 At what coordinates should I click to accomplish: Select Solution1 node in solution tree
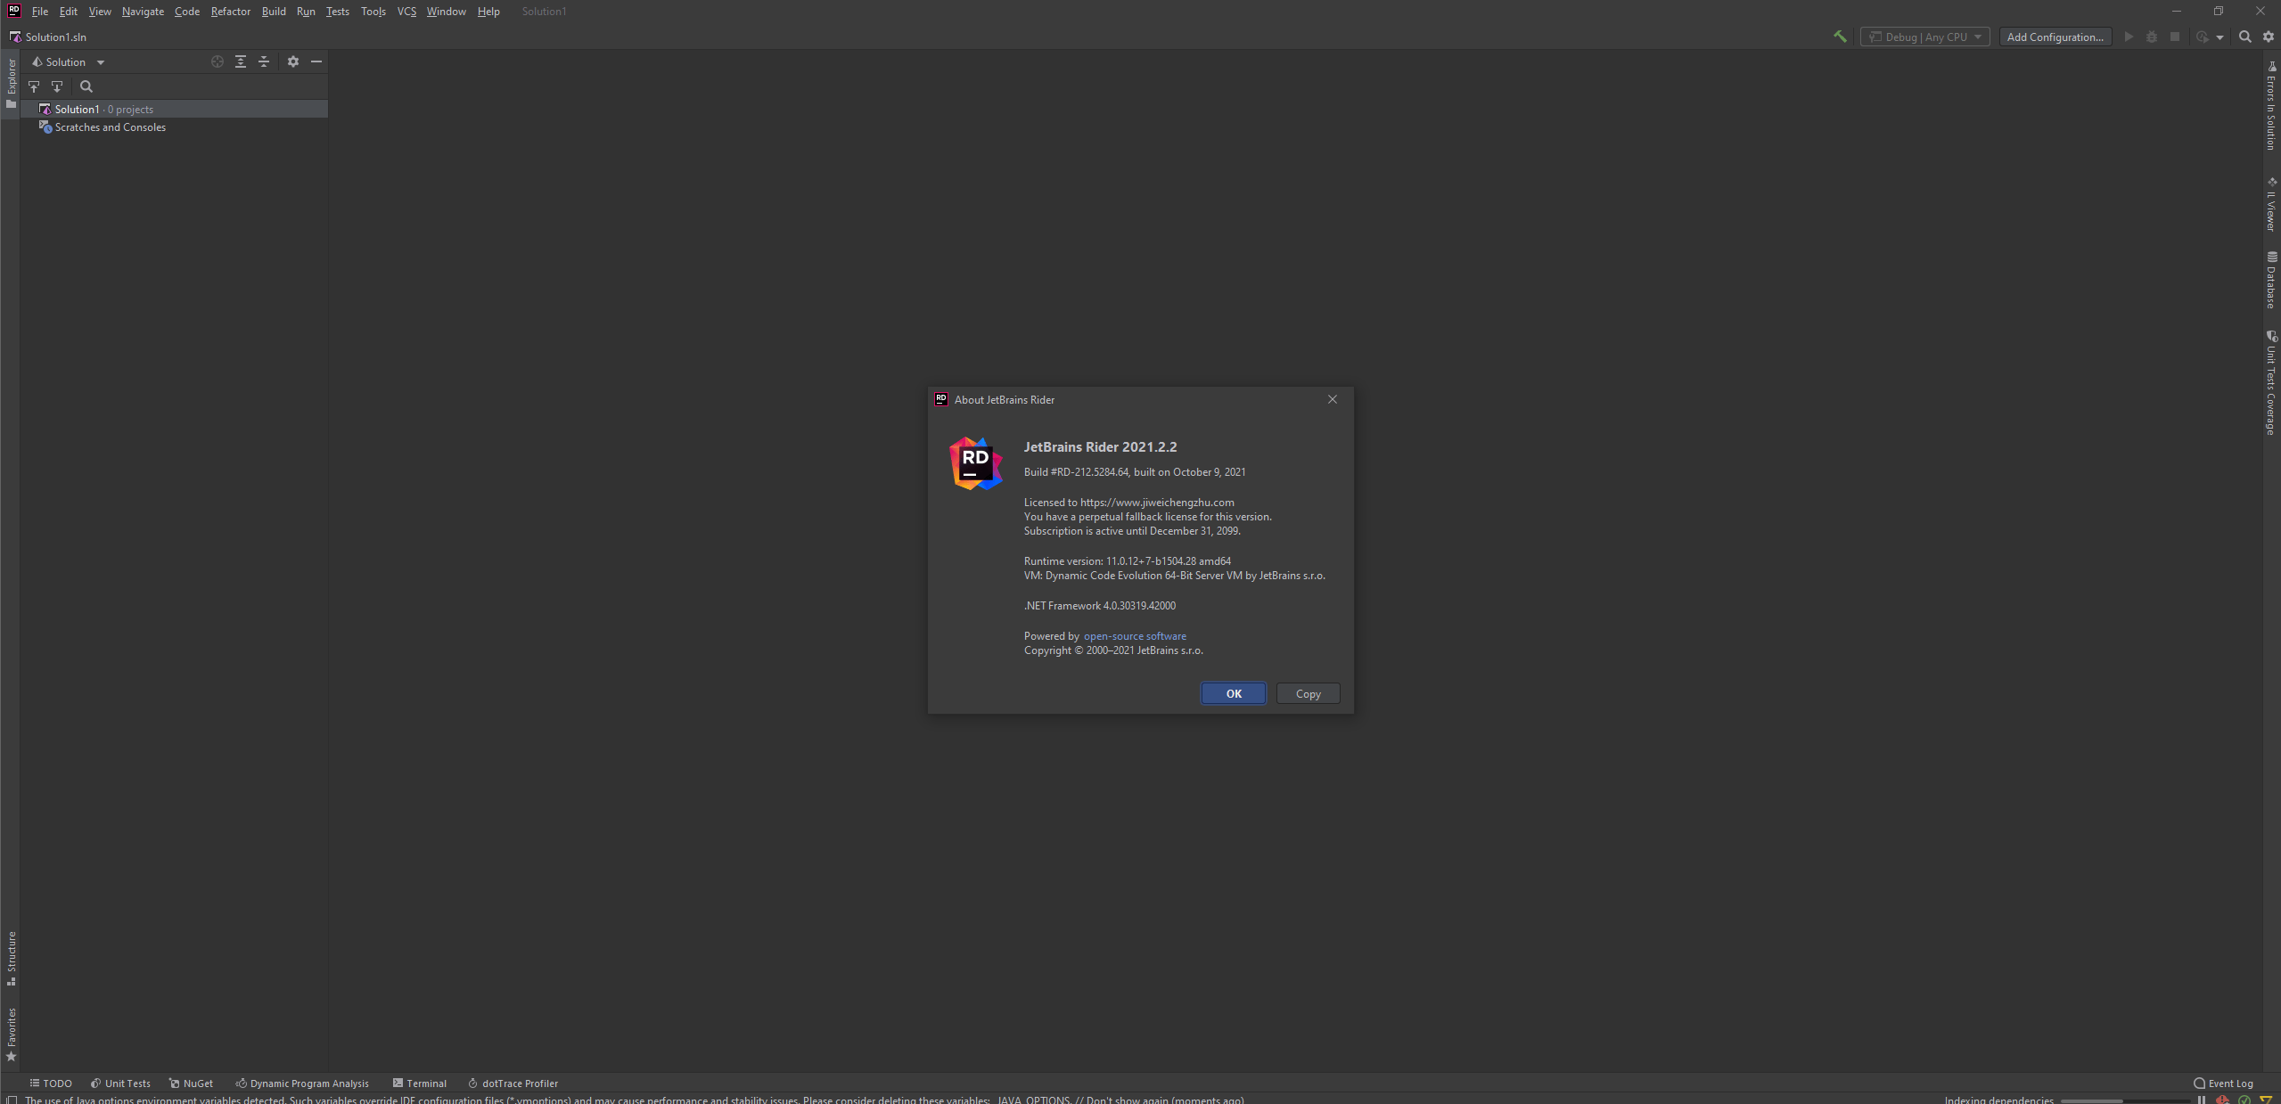tap(174, 109)
